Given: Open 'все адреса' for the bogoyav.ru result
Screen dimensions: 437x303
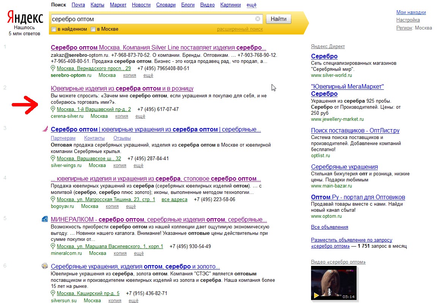Looking at the screenshot, I should coord(174,200).
